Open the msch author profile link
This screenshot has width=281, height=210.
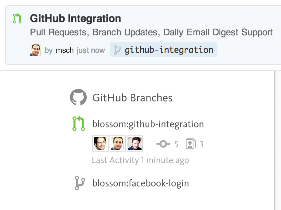point(65,50)
